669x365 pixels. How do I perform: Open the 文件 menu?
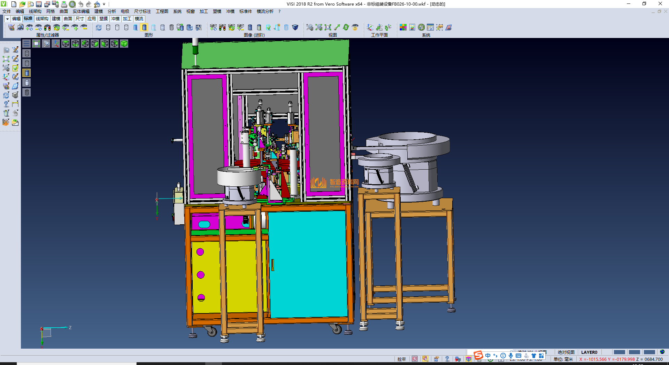point(7,11)
